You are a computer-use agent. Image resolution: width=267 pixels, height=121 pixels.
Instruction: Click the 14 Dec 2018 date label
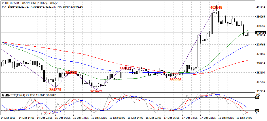click(x=9, y=118)
